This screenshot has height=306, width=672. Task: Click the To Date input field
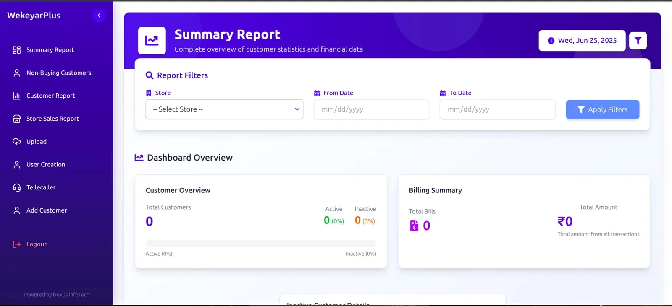point(497,109)
